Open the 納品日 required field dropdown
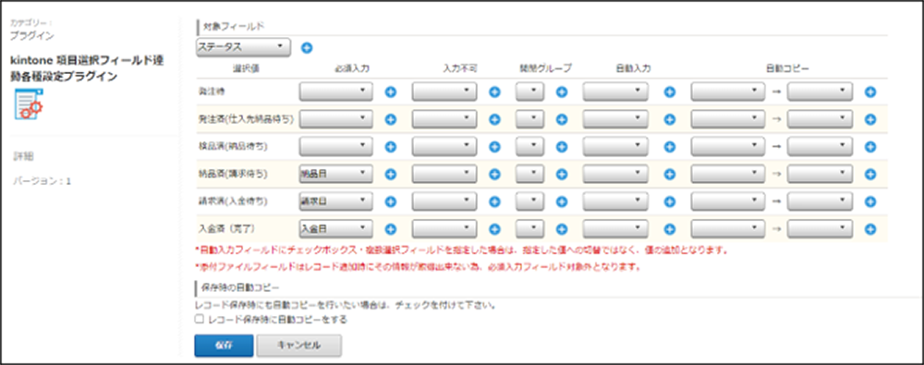This screenshot has height=365, width=924. (x=336, y=174)
